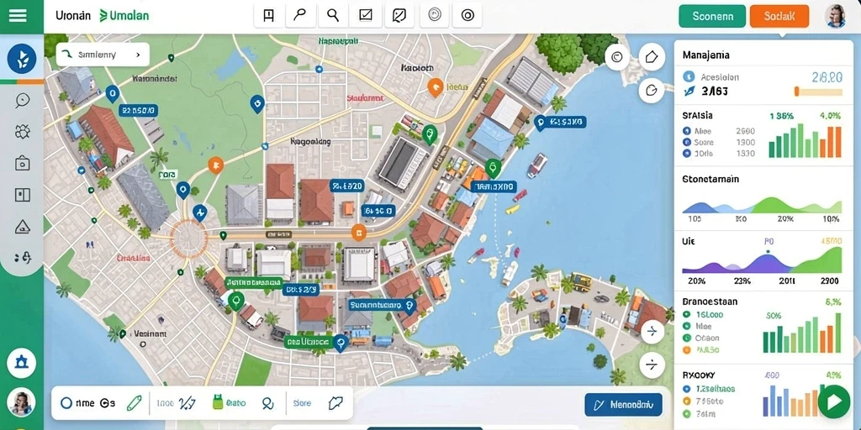Viewport: 861px width, 430px height.
Task: Click the home-shaped map control icon
Action: 652,56
